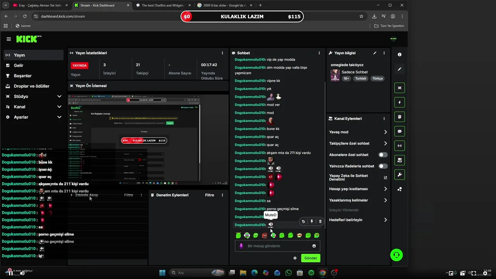
Task: Click the Gönder send button
Action: coord(311,258)
